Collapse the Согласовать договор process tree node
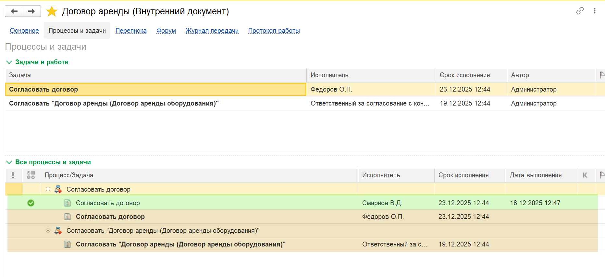This screenshot has height=277, width=605. [x=48, y=189]
